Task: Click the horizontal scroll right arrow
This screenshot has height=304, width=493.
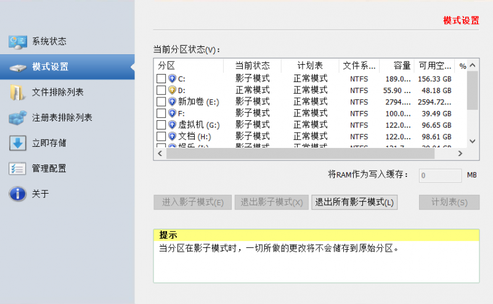Action: 460,154
